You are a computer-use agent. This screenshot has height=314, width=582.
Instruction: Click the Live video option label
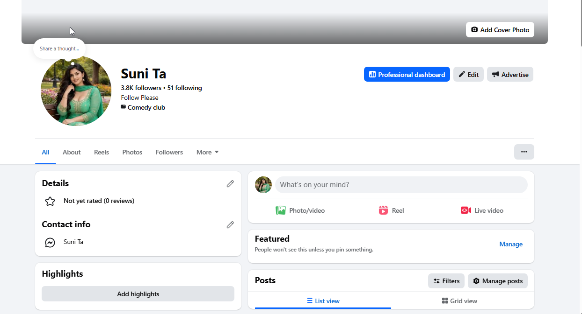coord(489,210)
